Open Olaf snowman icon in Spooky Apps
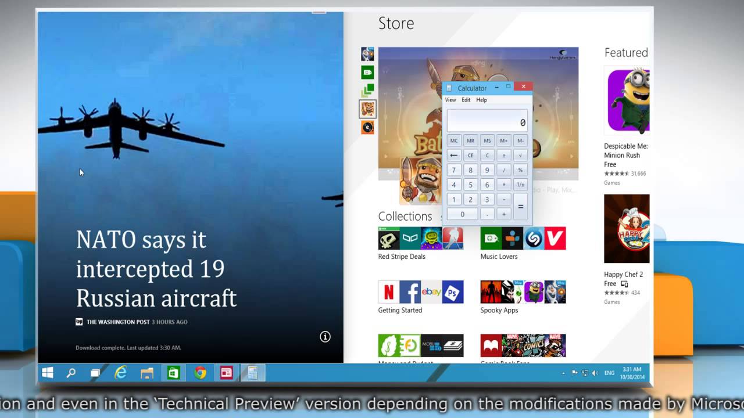744x418 pixels. [x=555, y=292]
